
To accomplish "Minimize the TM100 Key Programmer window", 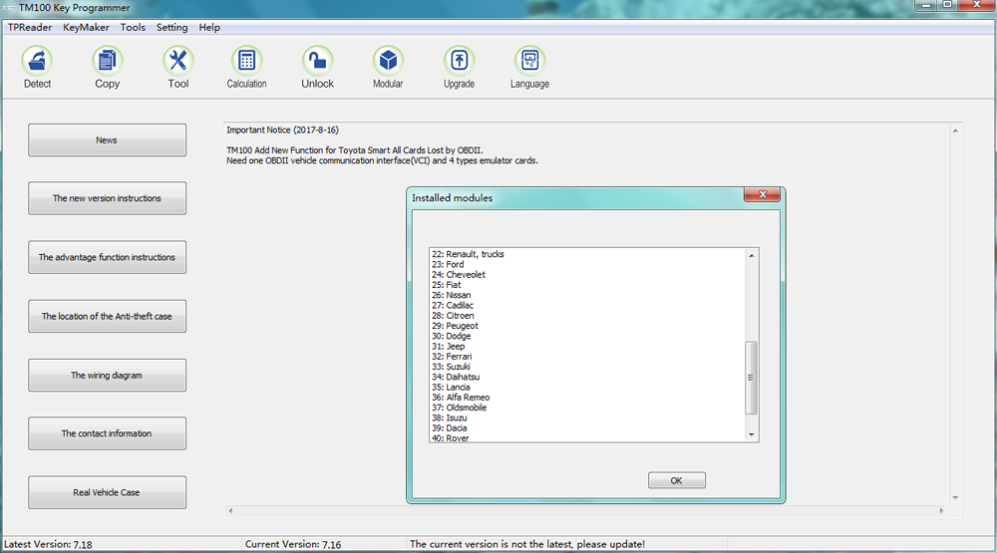I will 926,5.
